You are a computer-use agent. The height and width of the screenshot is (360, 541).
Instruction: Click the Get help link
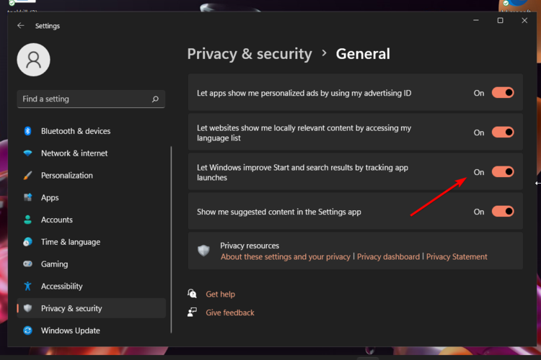[221, 294]
